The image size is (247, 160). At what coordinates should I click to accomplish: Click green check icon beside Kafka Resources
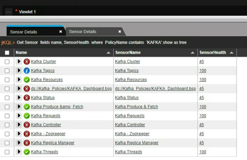coord(27,80)
